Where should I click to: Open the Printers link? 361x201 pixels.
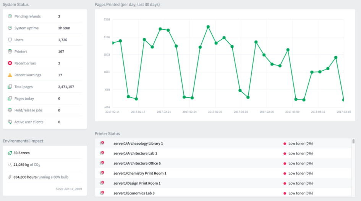(x=21, y=51)
